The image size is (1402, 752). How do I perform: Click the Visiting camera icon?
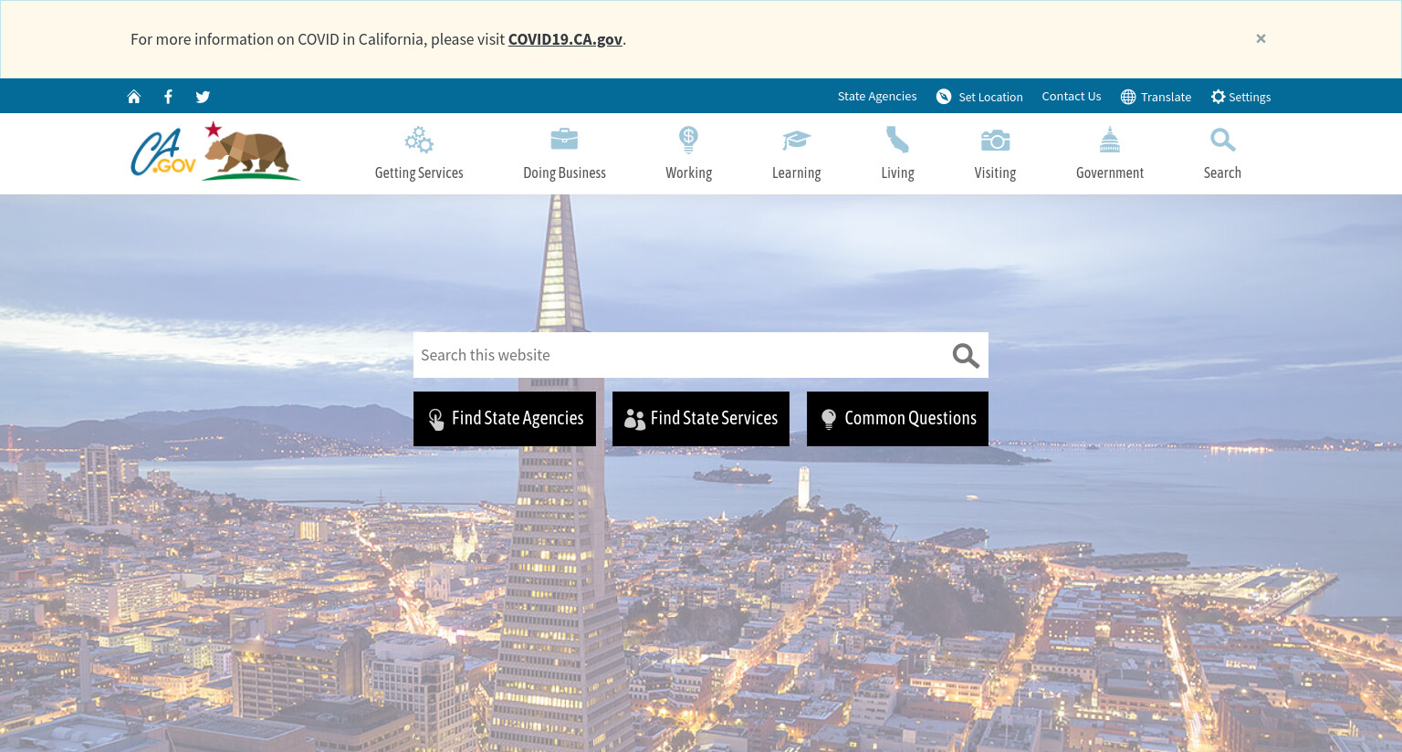point(995,140)
